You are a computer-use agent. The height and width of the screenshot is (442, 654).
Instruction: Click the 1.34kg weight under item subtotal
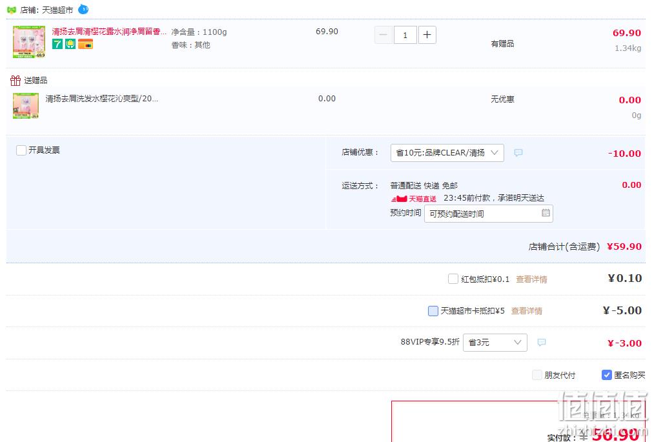tap(628, 48)
